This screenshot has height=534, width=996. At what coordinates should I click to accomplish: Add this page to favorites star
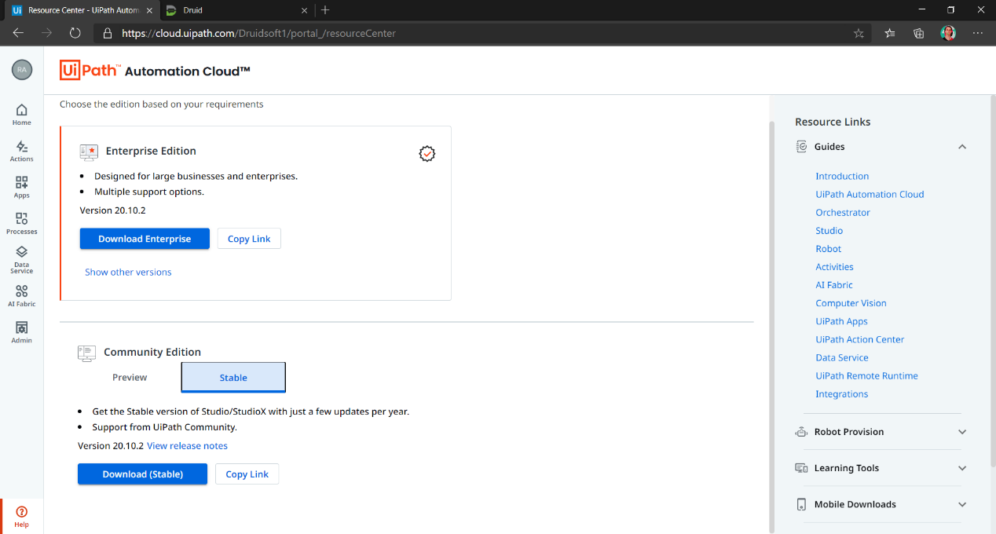tap(859, 34)
